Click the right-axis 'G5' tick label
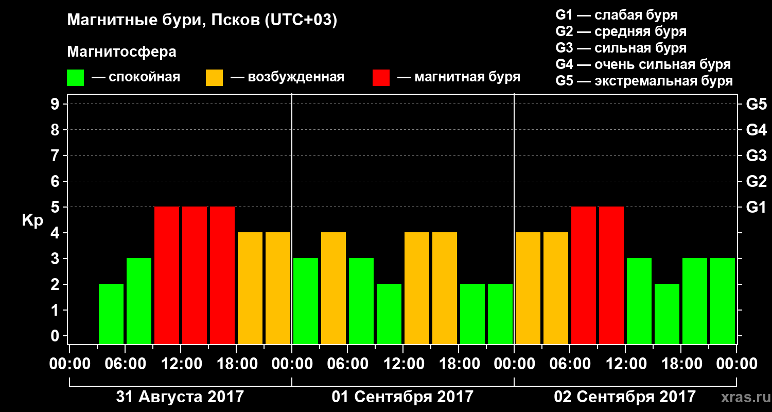 [757, 104]
